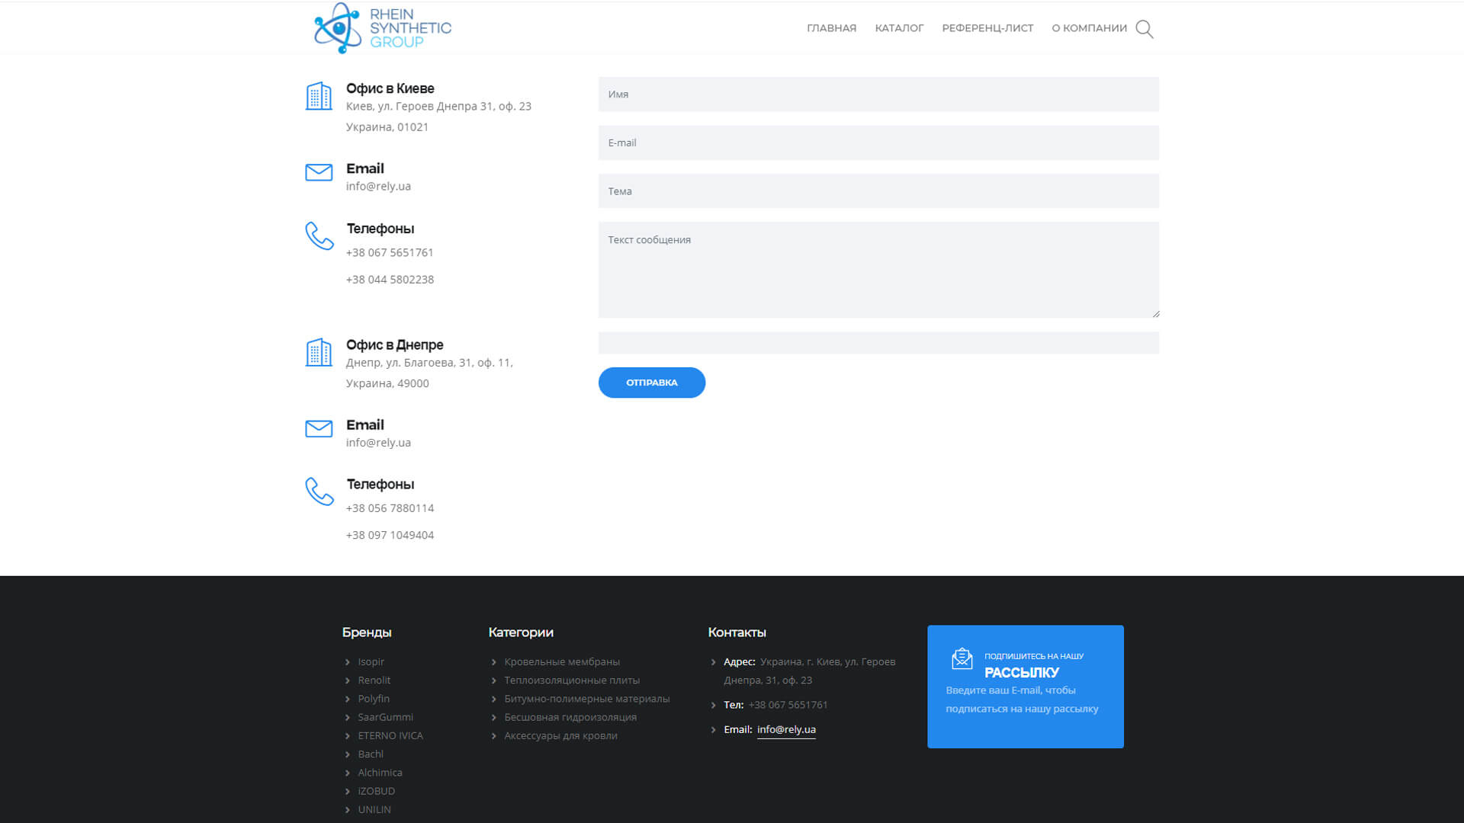Open the О компании menu
The image size is (1464, 823).
(1089, 28)
